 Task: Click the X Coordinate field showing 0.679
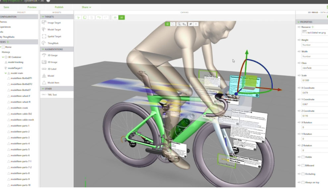point(315,93)
